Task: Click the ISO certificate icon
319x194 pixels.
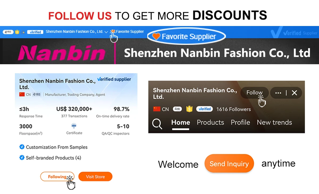Action: click(74, 126)
